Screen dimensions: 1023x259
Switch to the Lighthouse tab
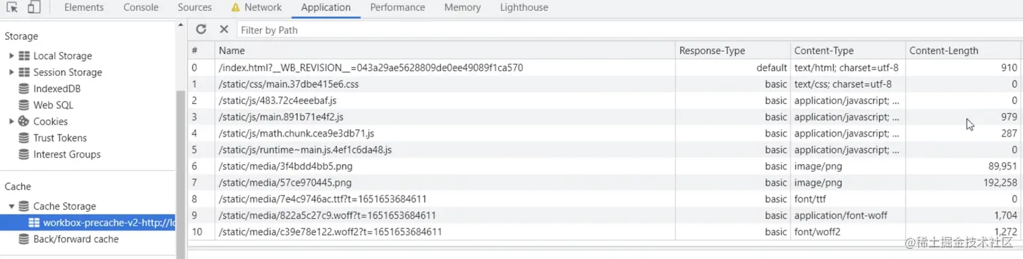524,7
